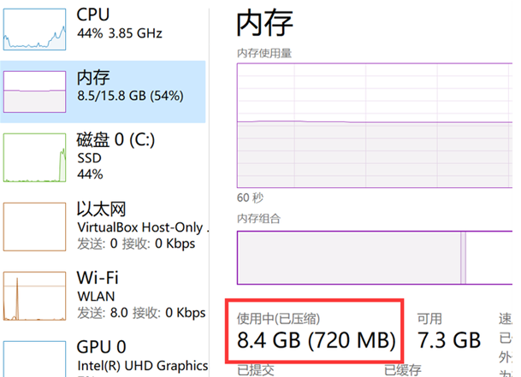Viewport: 521px width, 377px height.
Task: Click the large 内存 heading
Action: tap(264, 23)
